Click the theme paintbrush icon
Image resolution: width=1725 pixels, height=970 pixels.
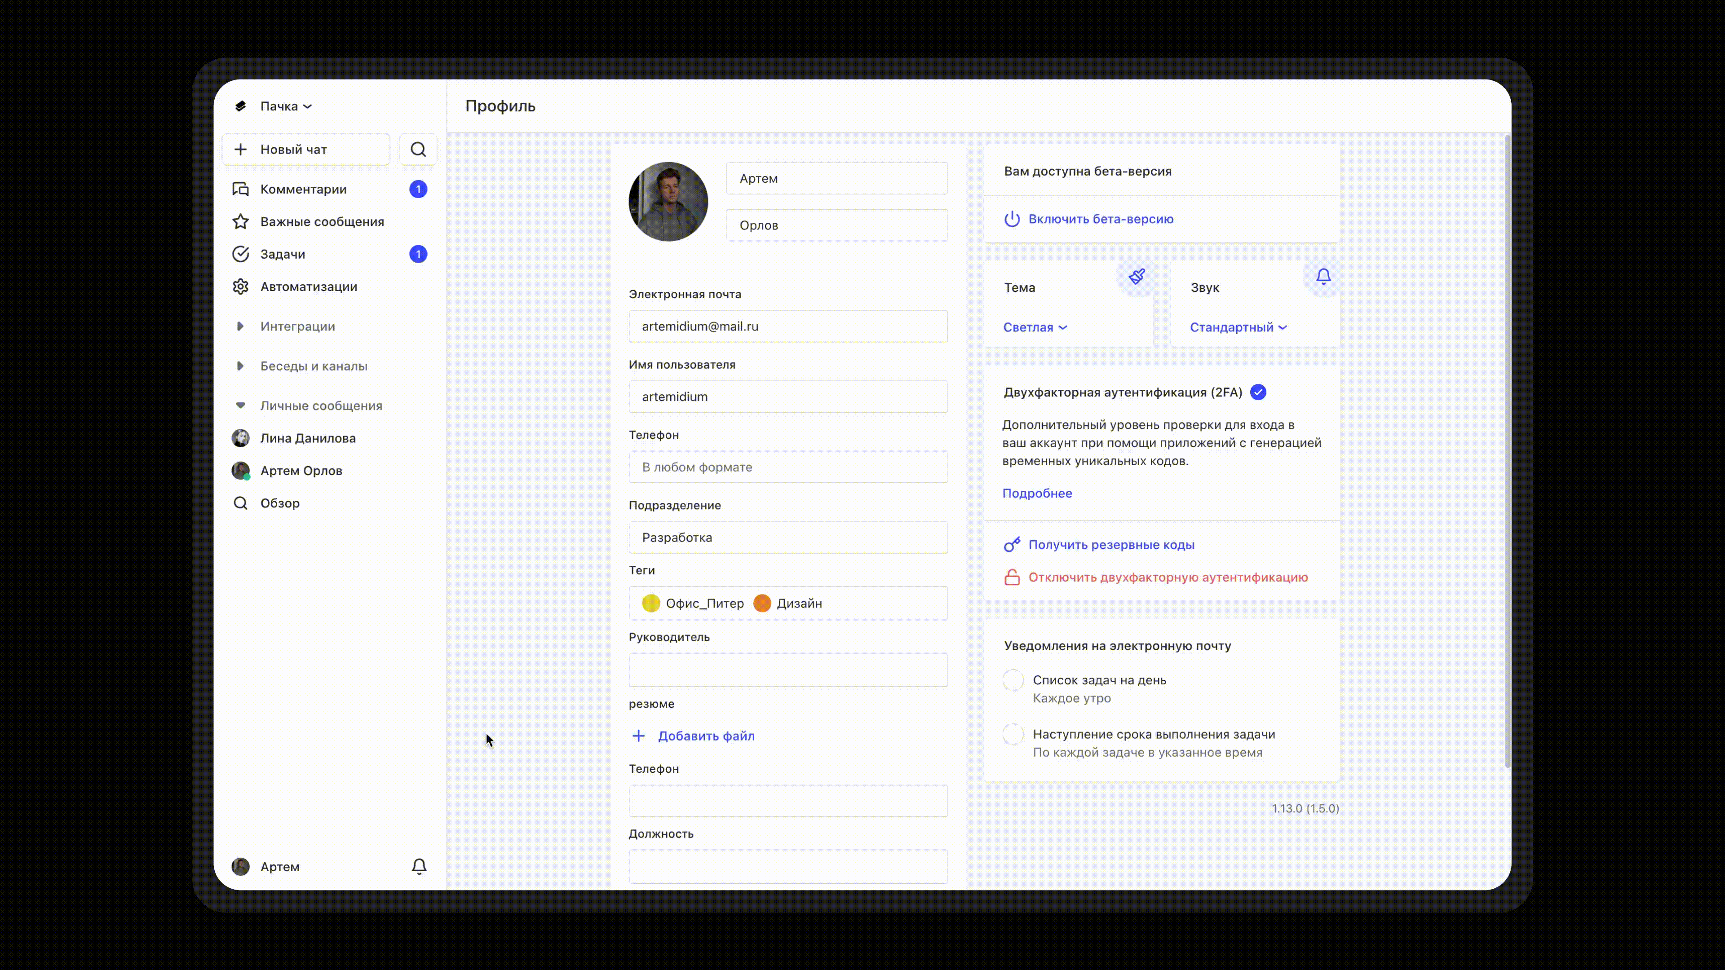click(x=1137, y=277)
